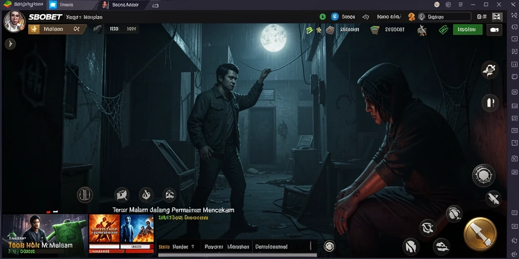
Task: Tap the bullet ammo round button
Action: click(x=490, y=102)
